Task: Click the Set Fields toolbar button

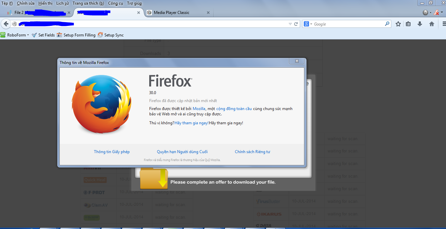Action: click(43, 35)
